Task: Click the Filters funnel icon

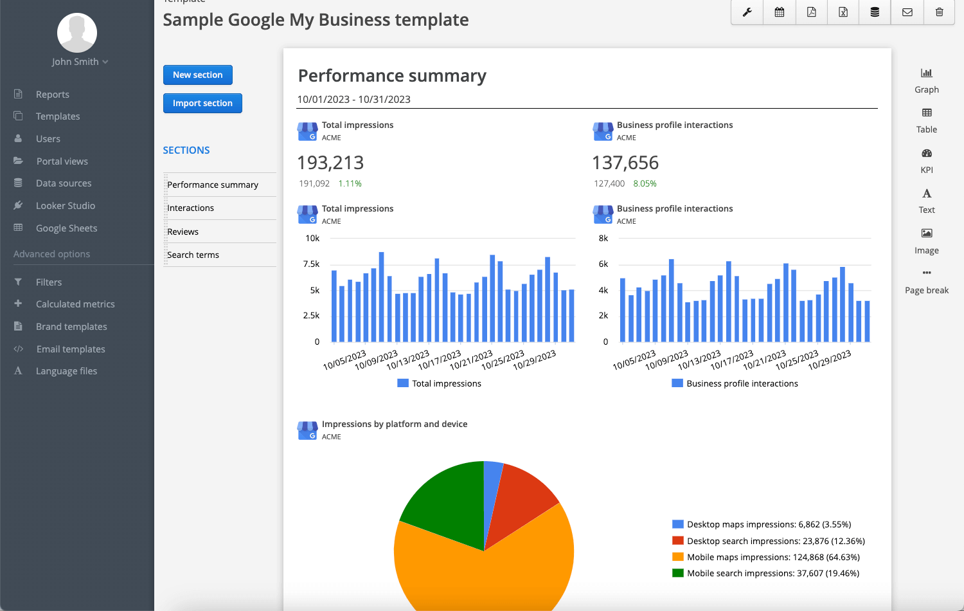Action: coord(18,282)
